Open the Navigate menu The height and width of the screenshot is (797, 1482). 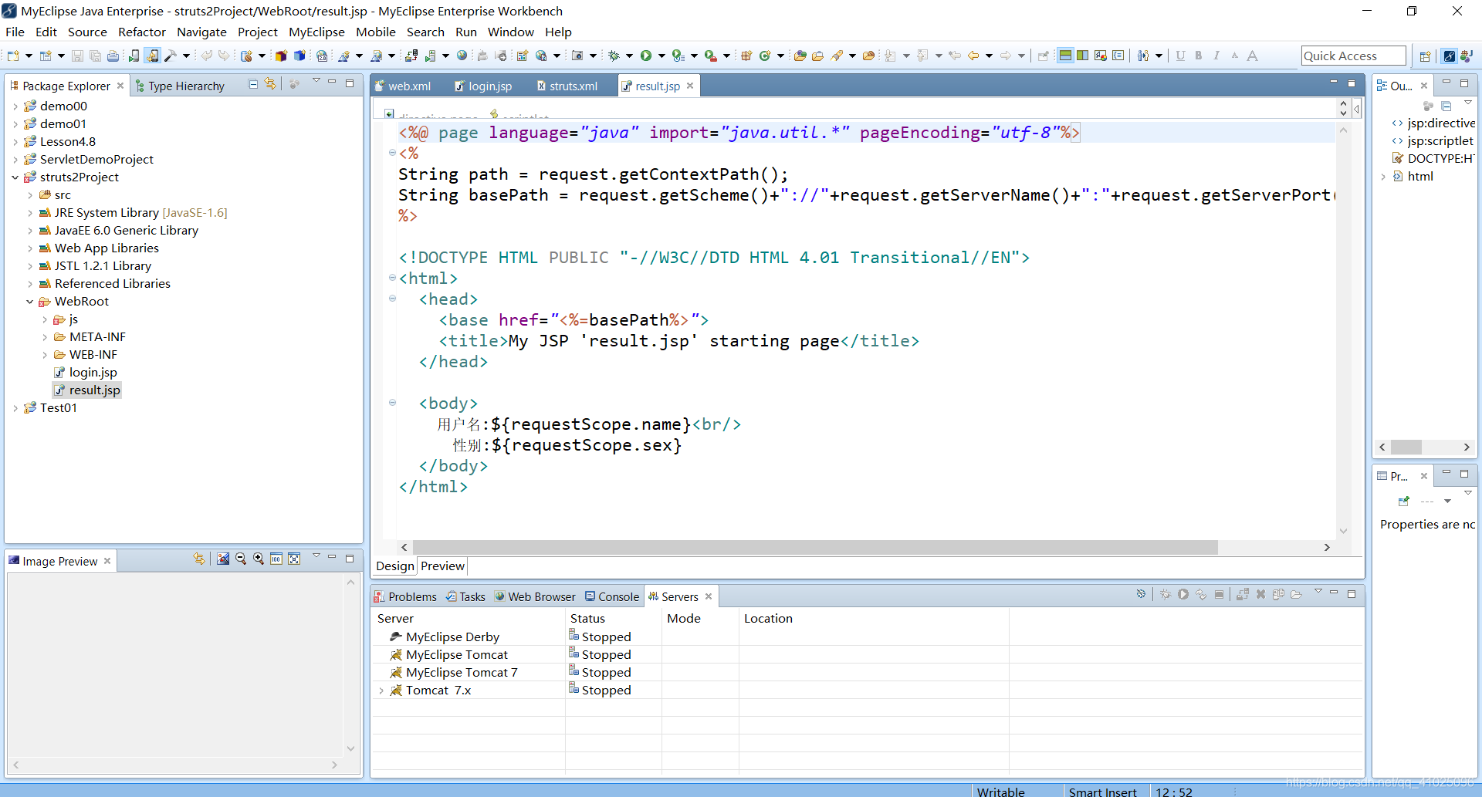coord(201,32)
